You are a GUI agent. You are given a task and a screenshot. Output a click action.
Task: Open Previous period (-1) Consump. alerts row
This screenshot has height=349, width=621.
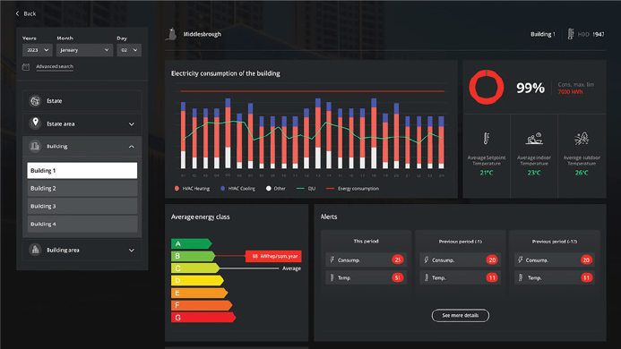[x=461, y=260]
